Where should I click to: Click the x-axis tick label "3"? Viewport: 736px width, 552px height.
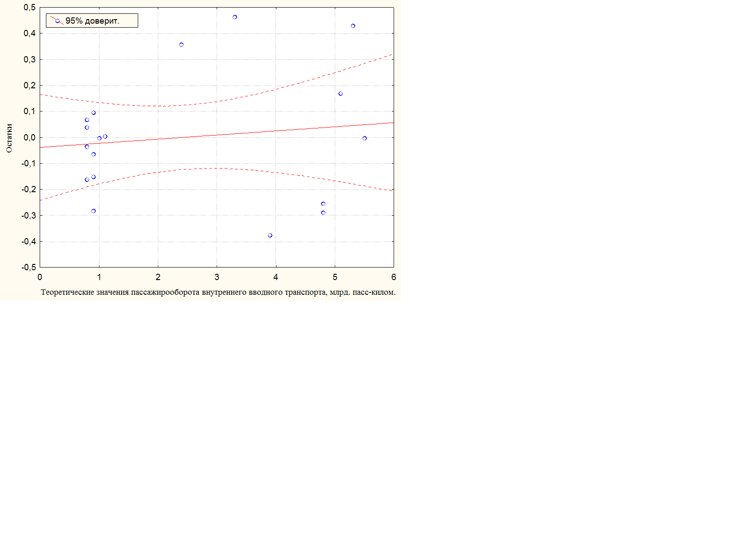(217, 277)
